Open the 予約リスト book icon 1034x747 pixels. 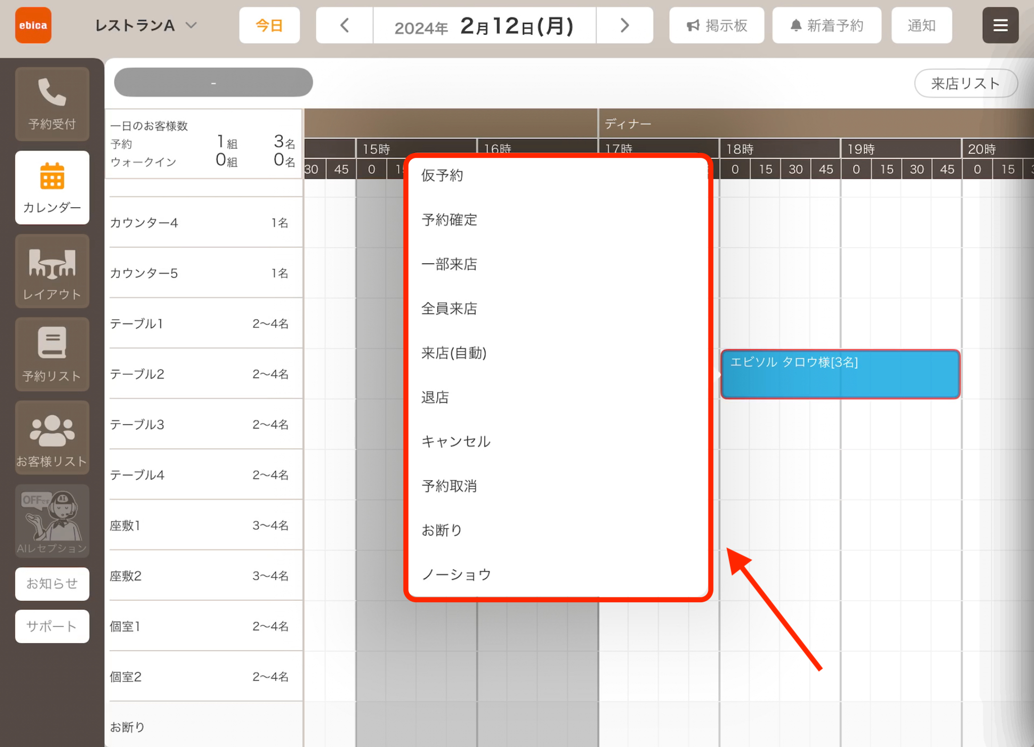click(52, 355)
